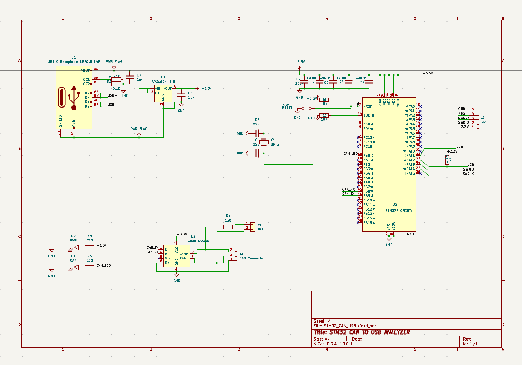Screen dimensions: 522x365
Task: Select the PWR_FLAG symbol on VBUS net
Action: coord(114,68)
